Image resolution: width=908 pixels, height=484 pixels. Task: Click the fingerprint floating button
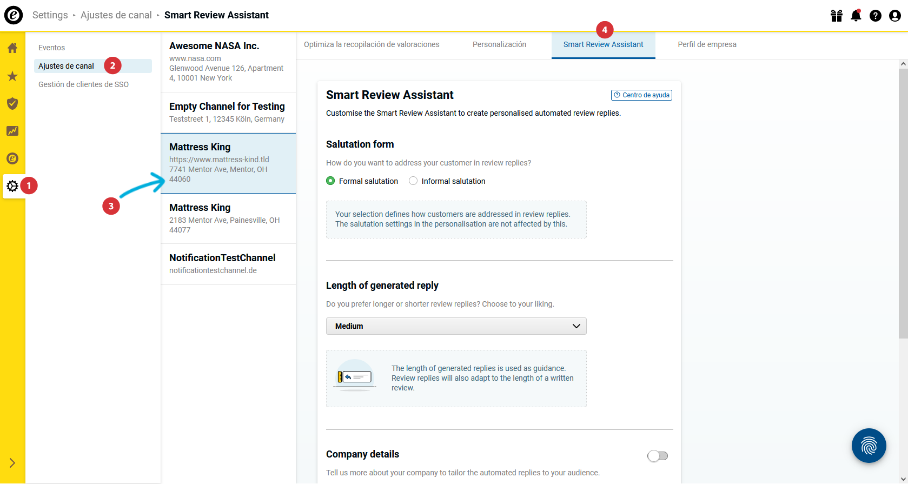point(869,446)
